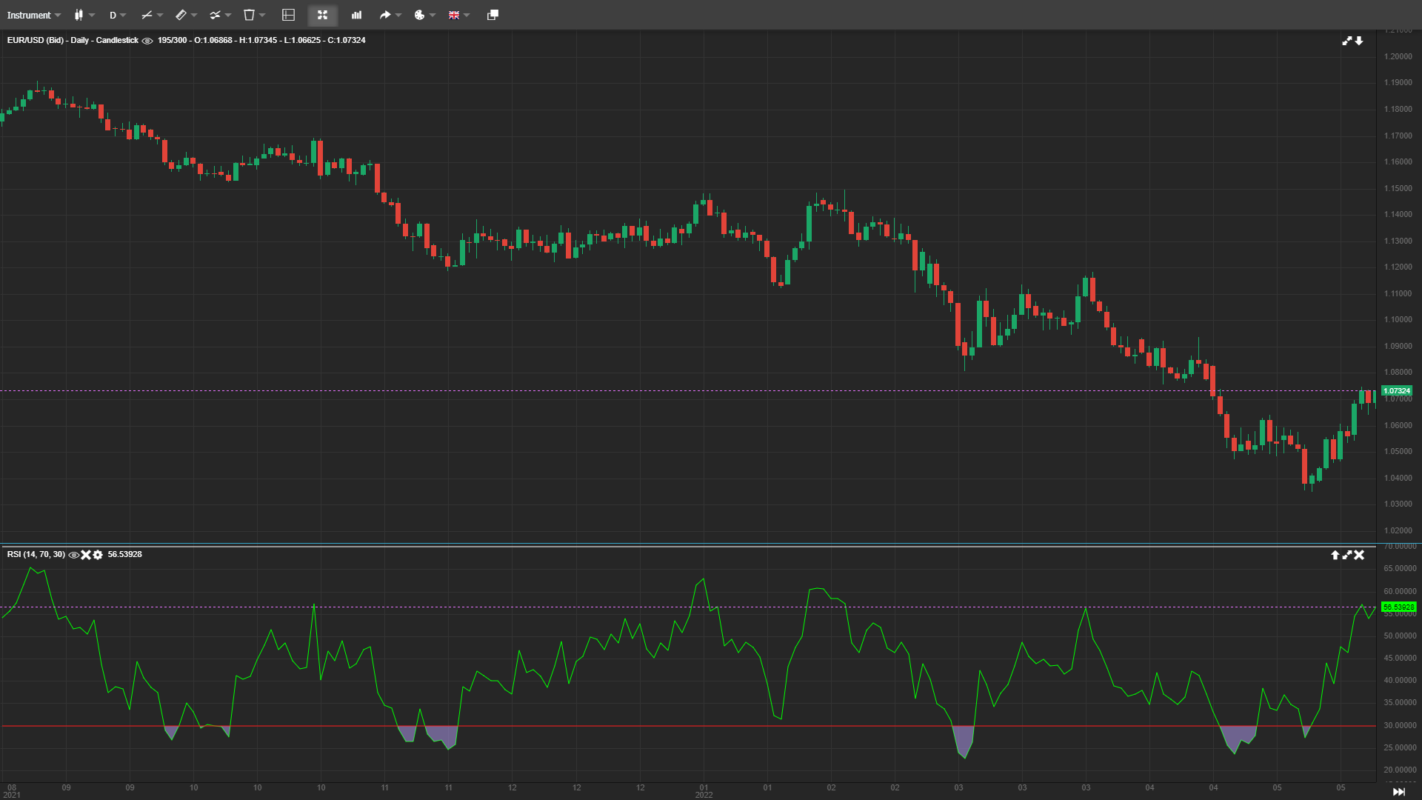The image size is (1422, 800).
Task: Click the candlestick chart type icon
Action: tap(79, 15)
